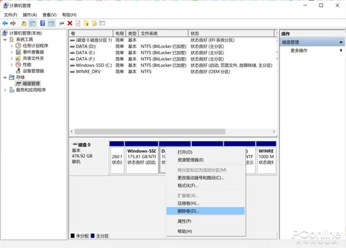Screen dimensions: 346x248
Task: Click 压缩卷(H)... context menu entry
Action: (188, 203)
